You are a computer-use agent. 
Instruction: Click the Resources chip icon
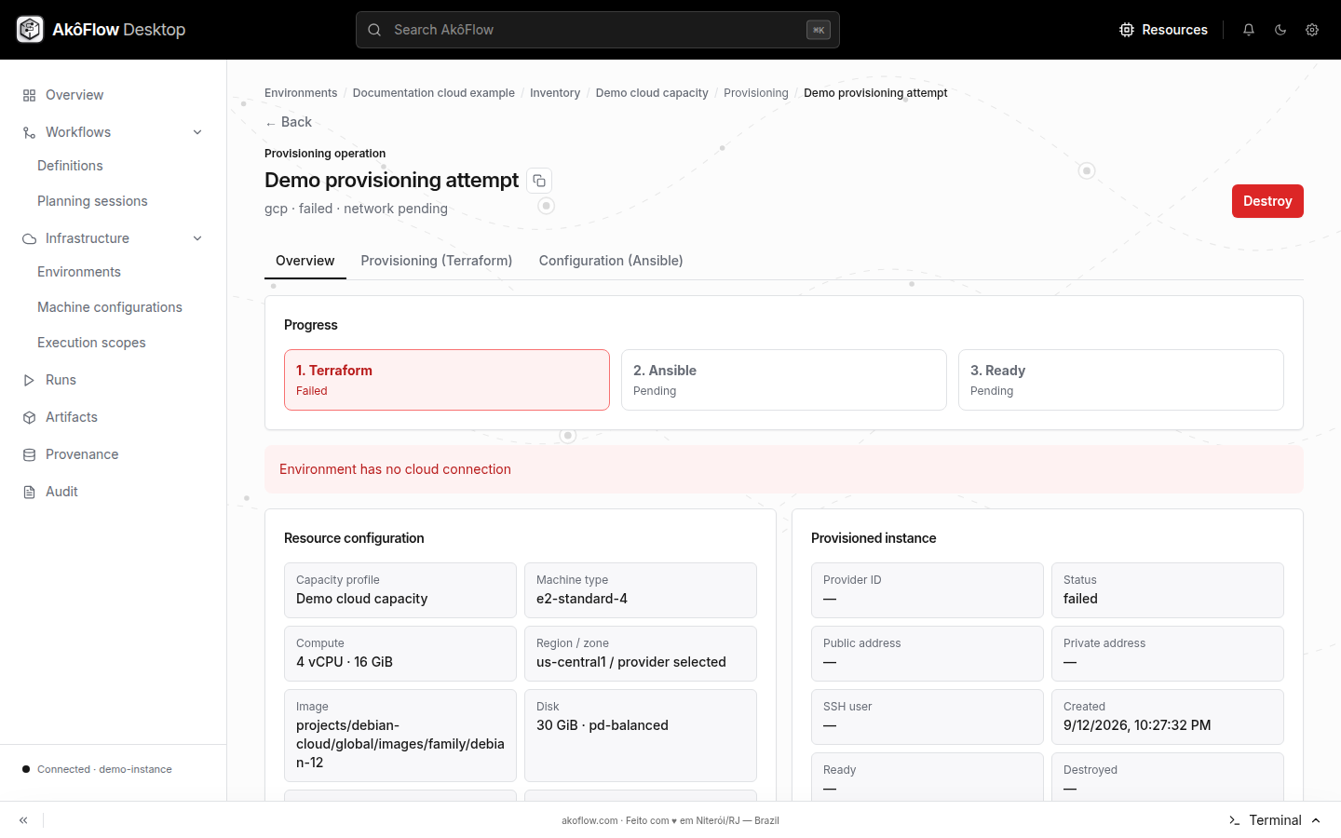pyautogui.click(x=1127, y=30)
